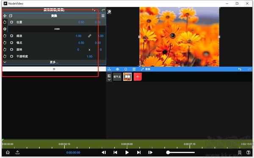Open the 位置 property gear settings

[x=12, y=22]
